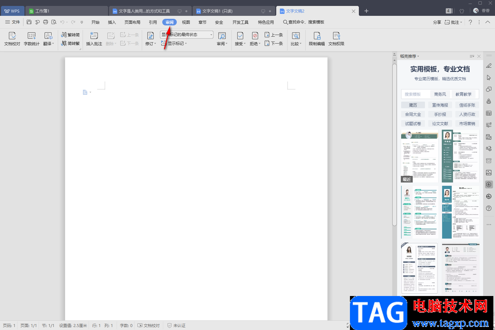Open the 文档校对 proofreading tool
The image size is (495, 330).
click(x=12, y=39)
